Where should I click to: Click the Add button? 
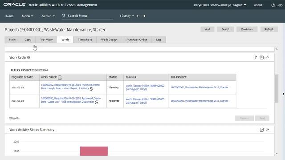(208, 29)
